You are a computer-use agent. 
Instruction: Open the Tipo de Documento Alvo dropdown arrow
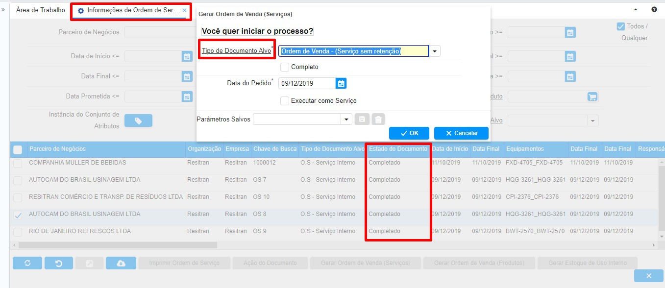tap(435, 51)
